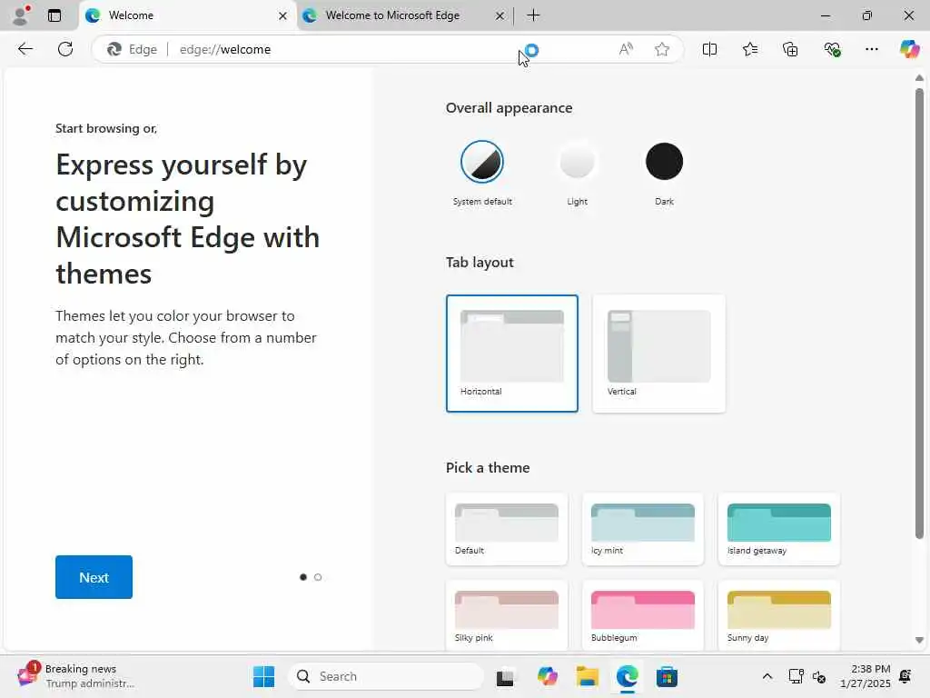Click the Read aloud icon
The height and width of the screenshot is (698, 930).
pyautogui.click(x=626, y=49)
